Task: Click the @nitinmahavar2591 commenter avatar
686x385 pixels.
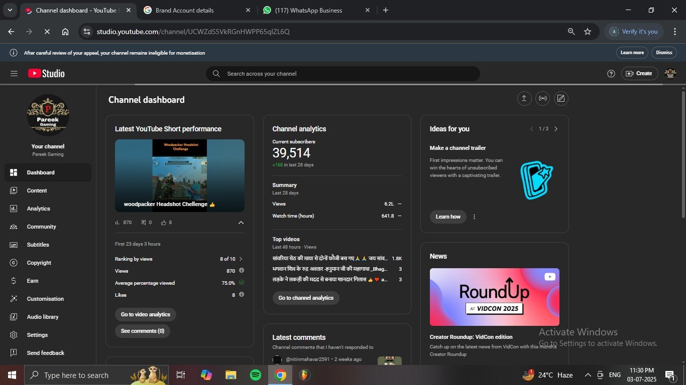Action: click(277, 359)
